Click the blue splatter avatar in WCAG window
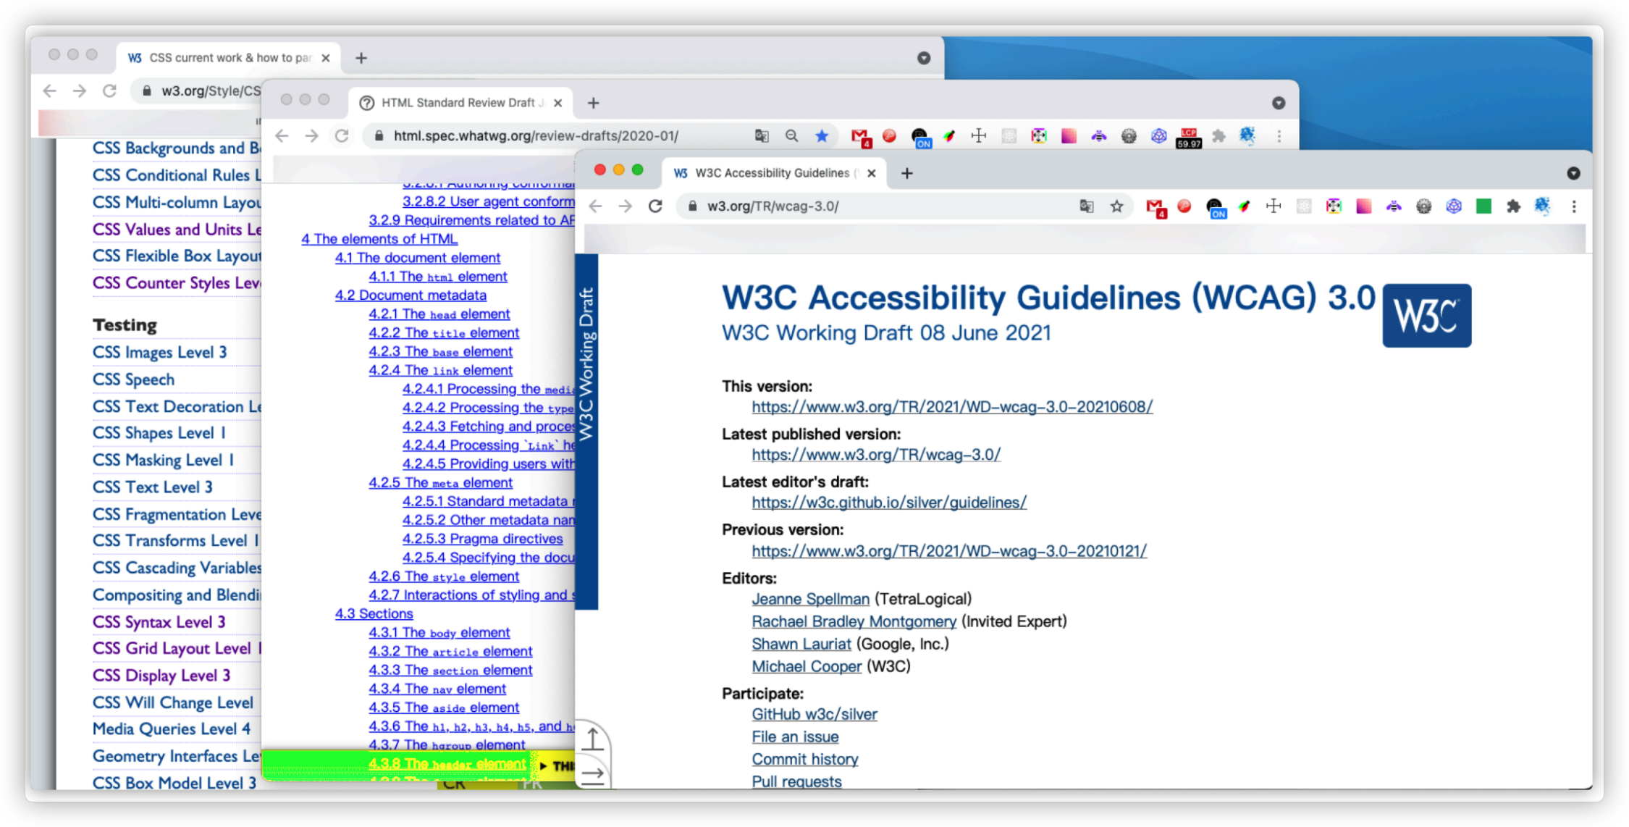This screenshot has width=1629, height=827. (1543, 206)
